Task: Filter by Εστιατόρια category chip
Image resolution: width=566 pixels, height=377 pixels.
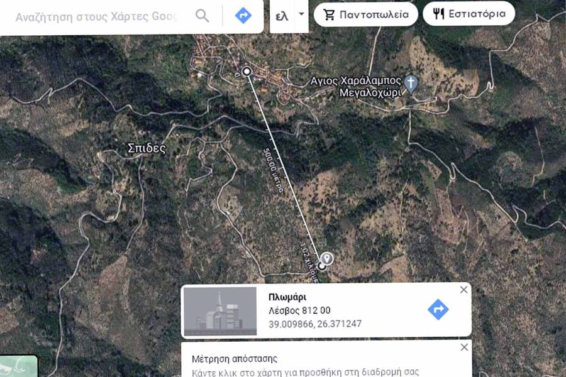Action: click(469, 14)
